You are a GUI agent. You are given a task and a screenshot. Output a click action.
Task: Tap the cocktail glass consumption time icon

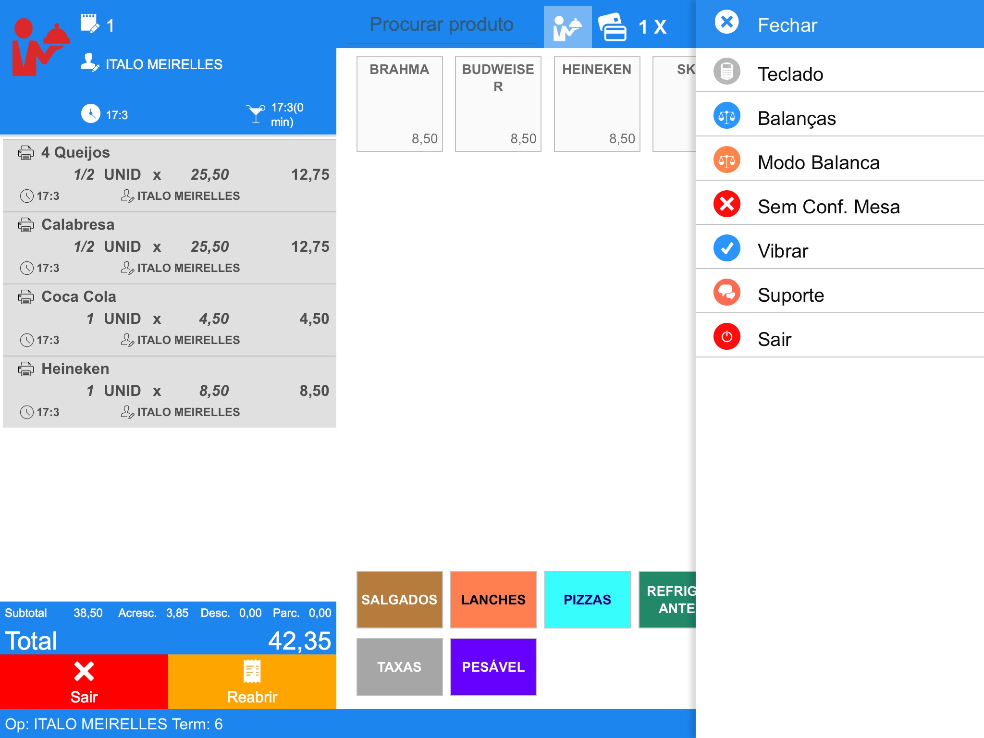coord(256,114)
